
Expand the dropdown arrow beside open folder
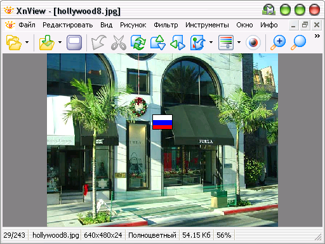coord(27,42)
